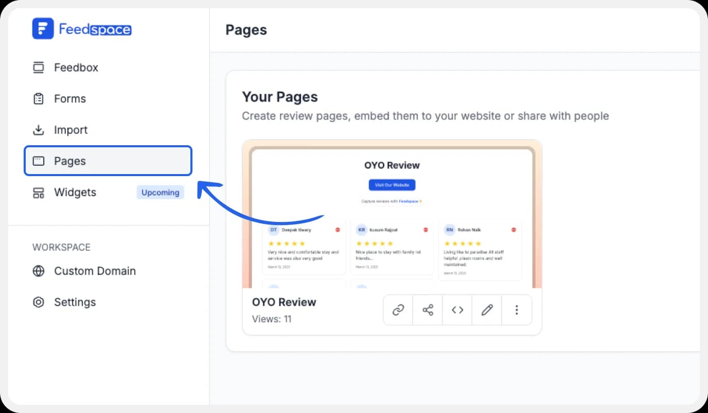The width and height of the screenshot is (708, 413).
Task: Click Rohan Naik's RN avatar
Action: [450, 230]
